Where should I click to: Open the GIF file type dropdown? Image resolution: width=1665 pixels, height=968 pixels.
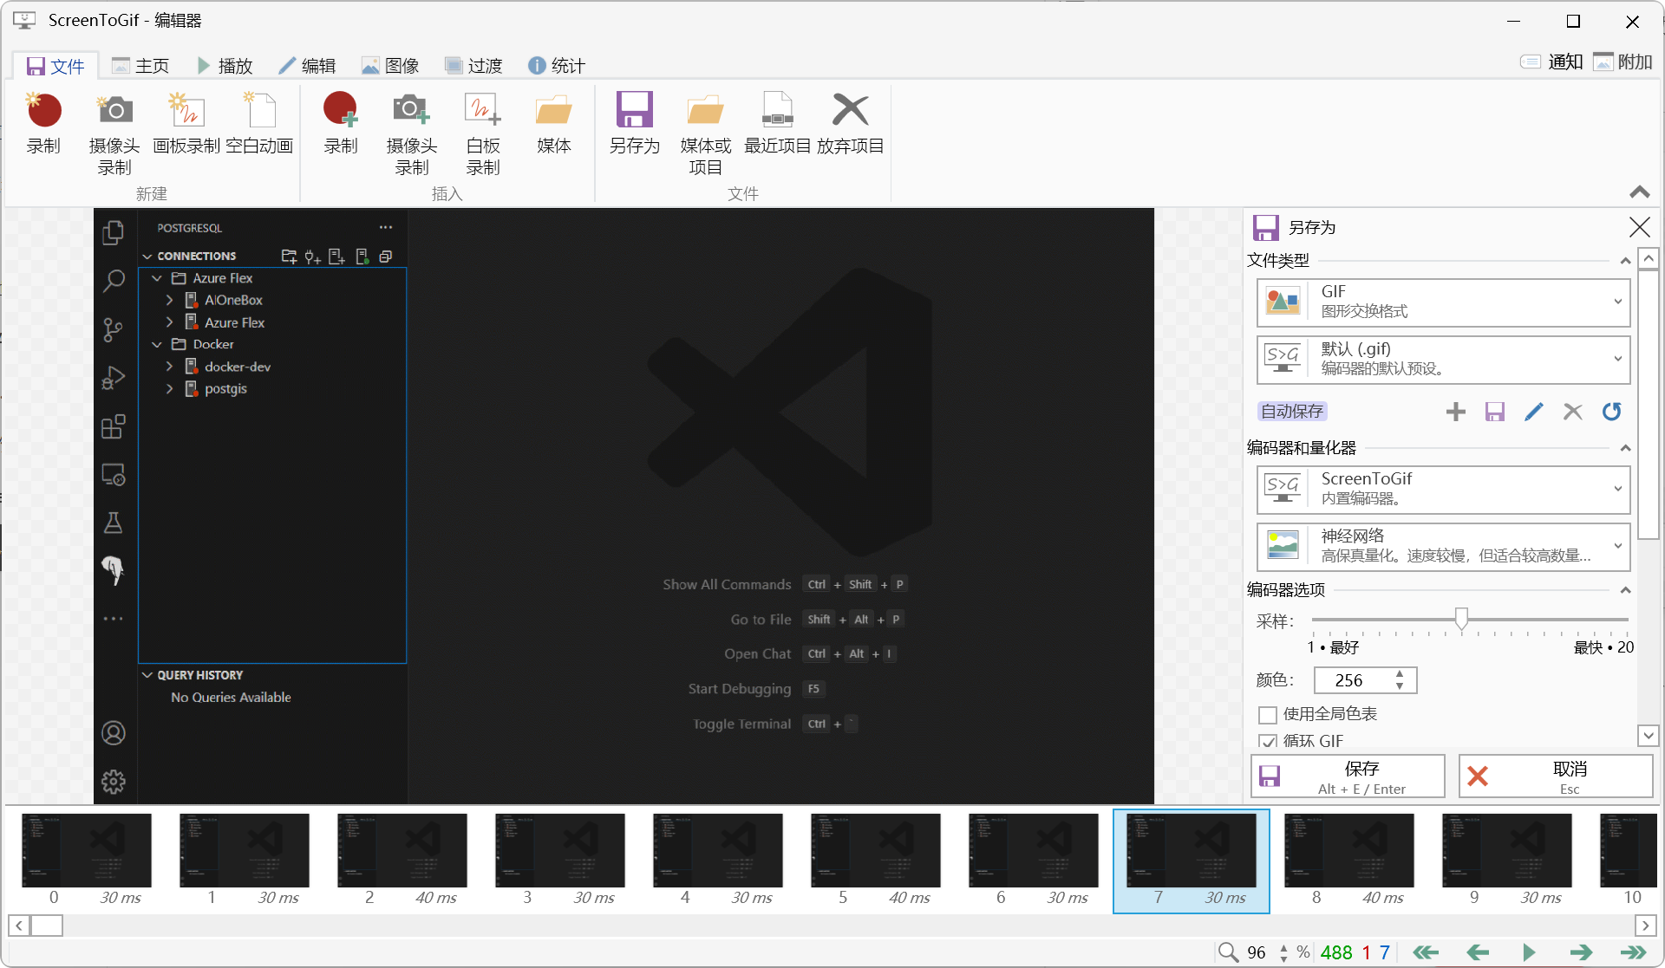[1443, 302]
